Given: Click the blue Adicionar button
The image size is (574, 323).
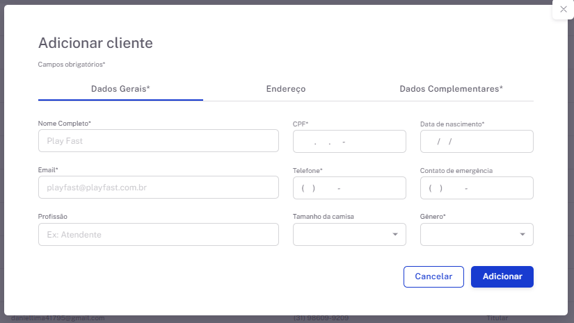Looking at the screenshot, I should coord(502,276).
